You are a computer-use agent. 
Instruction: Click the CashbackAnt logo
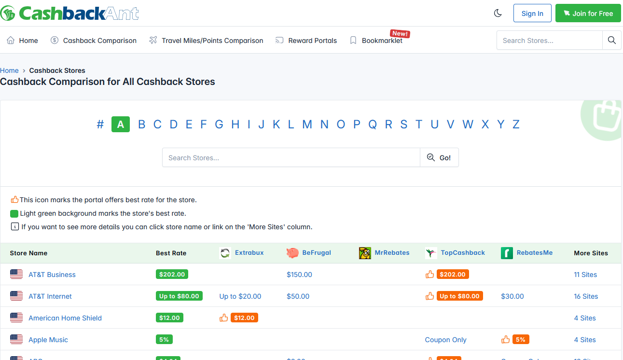69,13
